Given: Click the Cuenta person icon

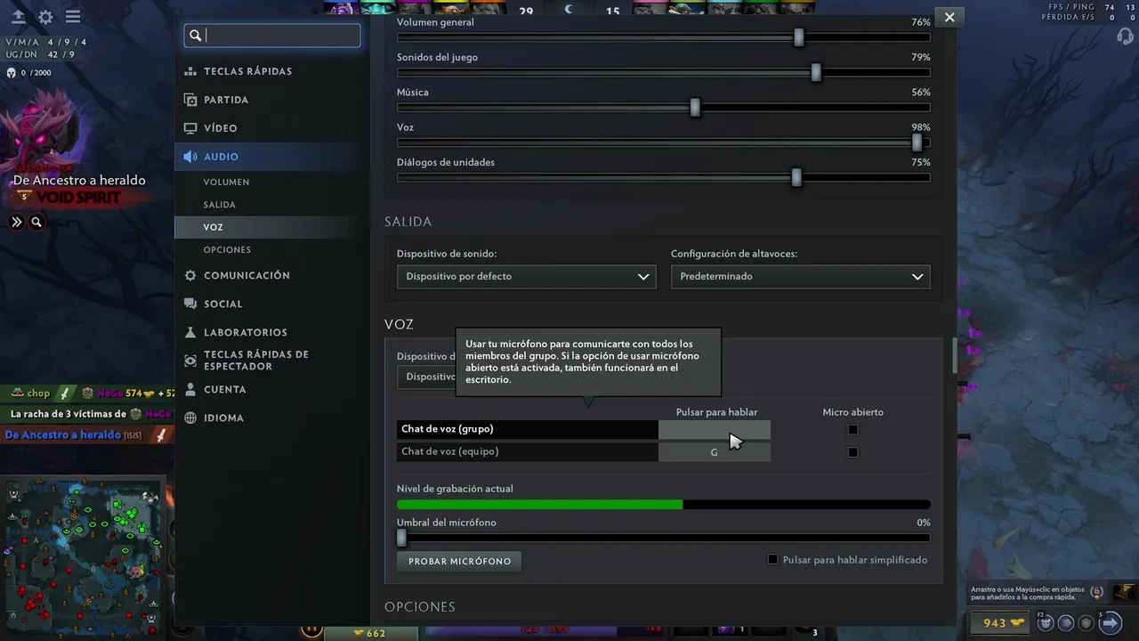Looking at the screenshot, I should point(190,390).
